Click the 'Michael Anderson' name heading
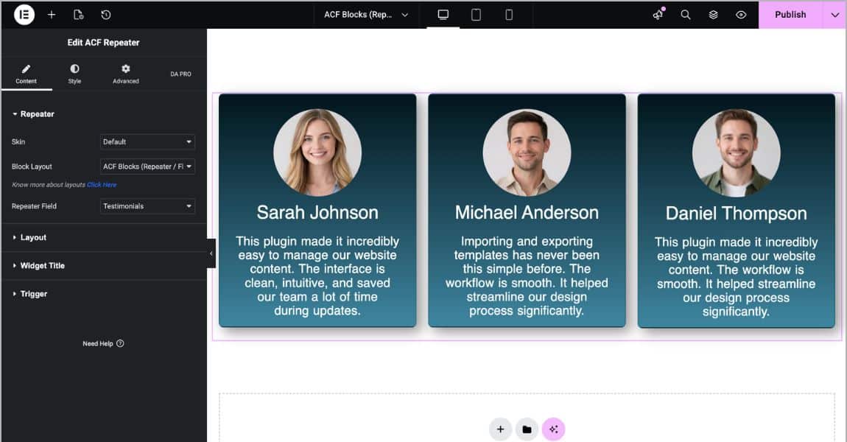This screenshot has width=847, height=442. tap(527, 212)
